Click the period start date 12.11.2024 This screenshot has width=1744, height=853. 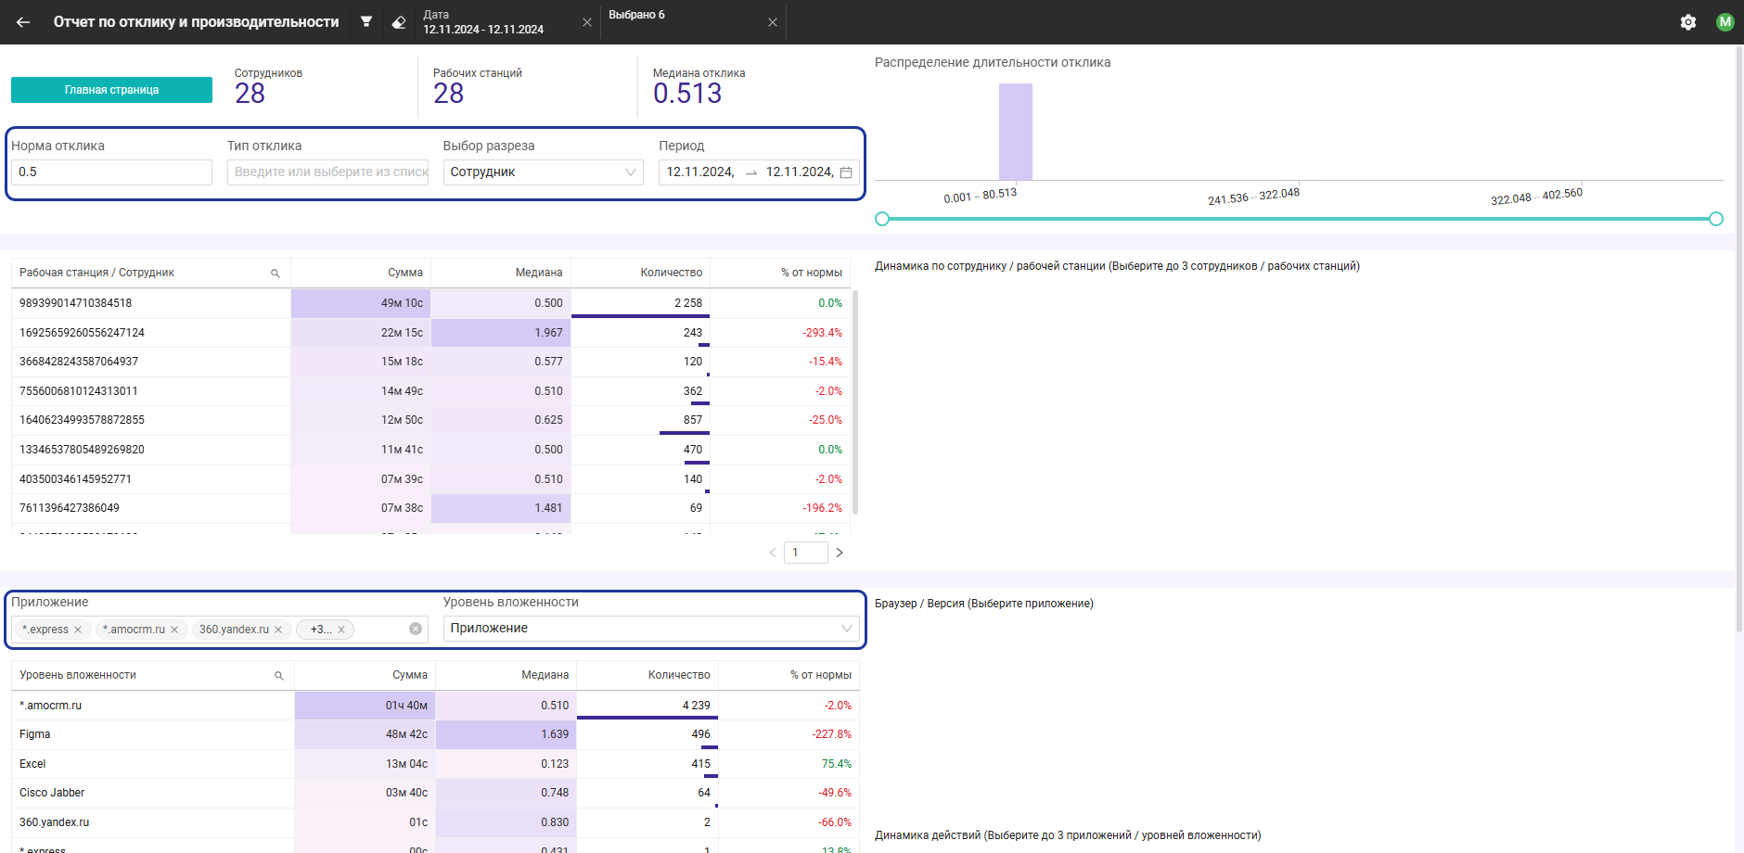700,172
